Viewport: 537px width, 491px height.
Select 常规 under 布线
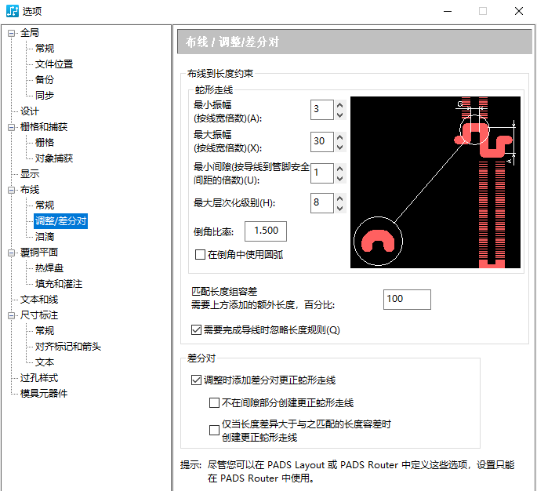coord(45,205)
